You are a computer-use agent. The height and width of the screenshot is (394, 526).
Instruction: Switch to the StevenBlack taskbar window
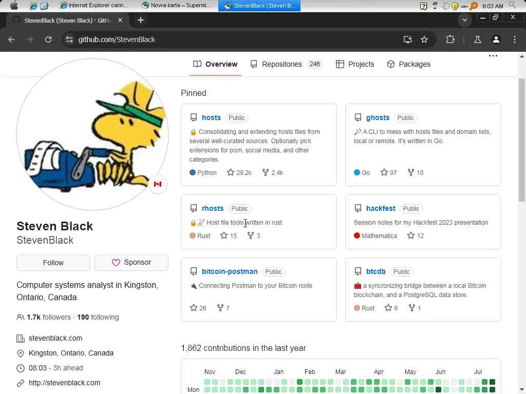(x=259, y=5)
